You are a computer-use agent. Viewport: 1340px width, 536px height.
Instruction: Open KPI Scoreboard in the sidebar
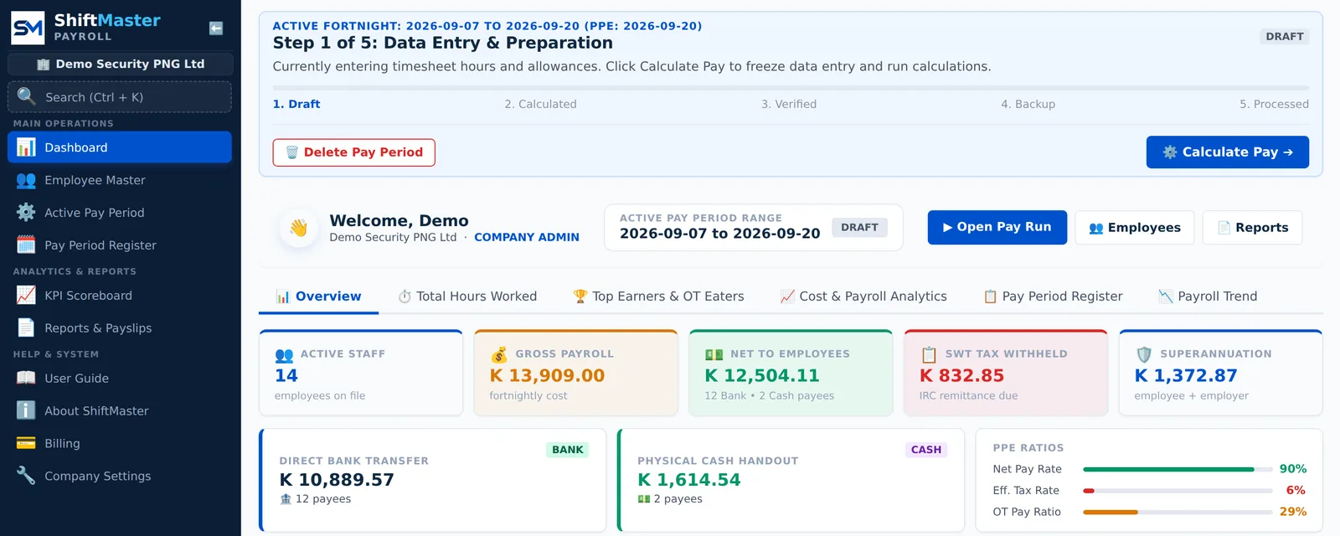point(120,296)
